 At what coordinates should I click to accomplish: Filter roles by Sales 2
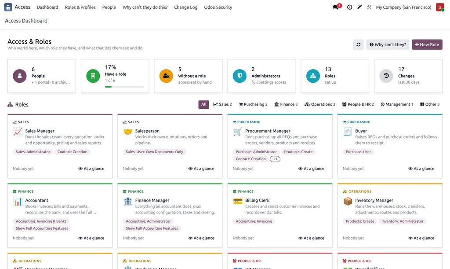point(222,104)
